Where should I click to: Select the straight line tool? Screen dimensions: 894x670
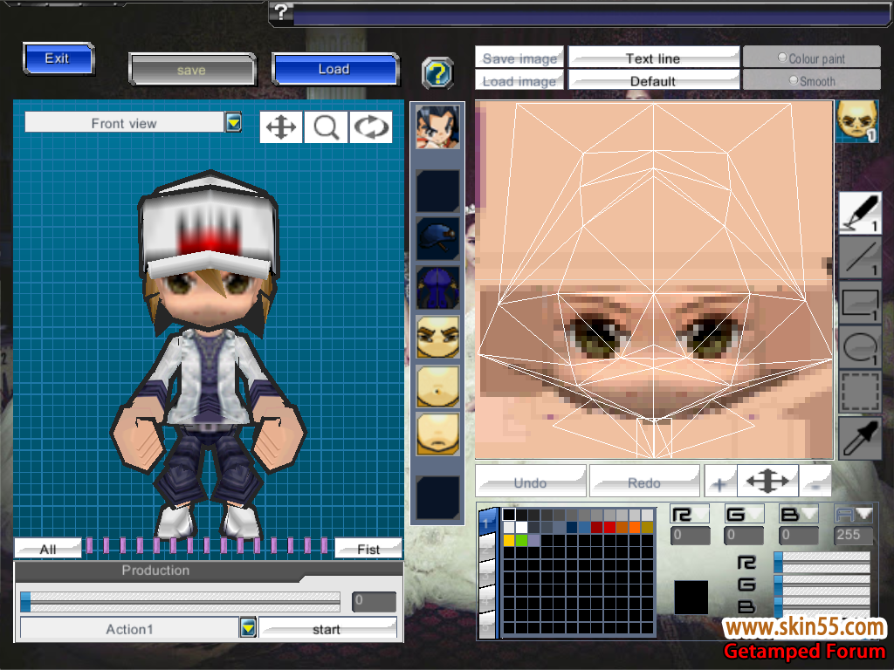coord(860,258)
